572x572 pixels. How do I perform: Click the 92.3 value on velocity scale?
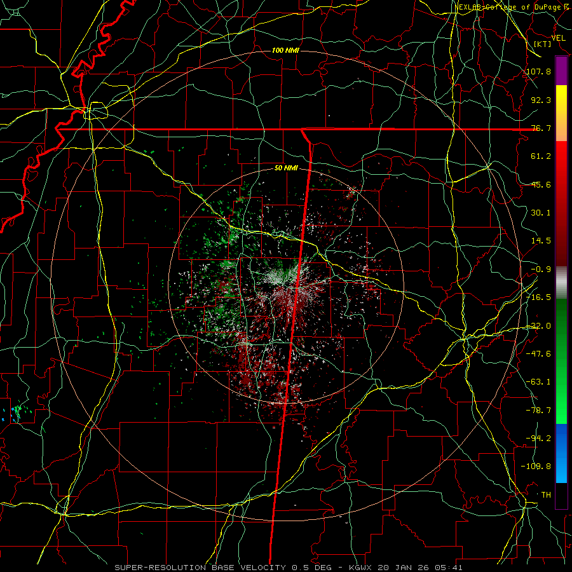tap(541, 100)
